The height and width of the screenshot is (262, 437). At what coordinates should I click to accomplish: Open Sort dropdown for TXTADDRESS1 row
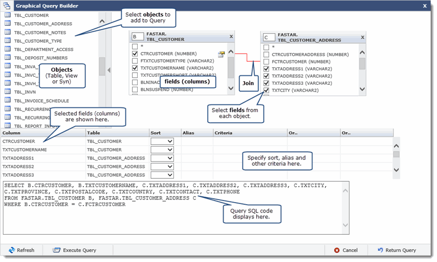point(162,158)
